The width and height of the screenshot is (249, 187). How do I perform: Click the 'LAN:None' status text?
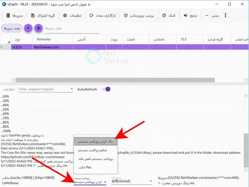10,183
